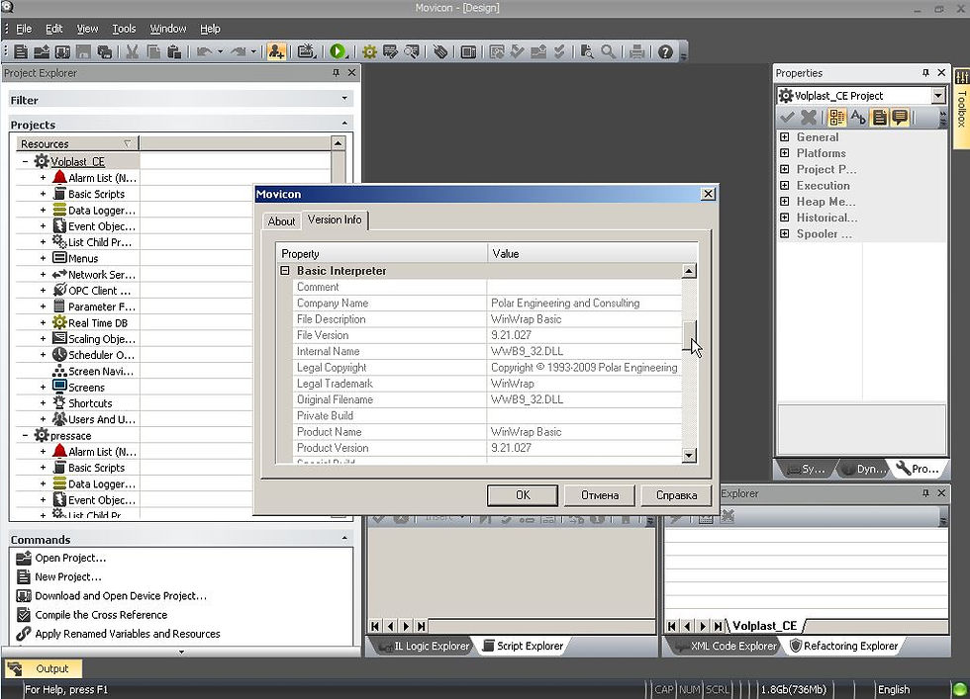Image resolution: width=970 pixels, height=699 pixels.
Task: Click the Cut scissors toolbar icon
Action: [132, 52]
